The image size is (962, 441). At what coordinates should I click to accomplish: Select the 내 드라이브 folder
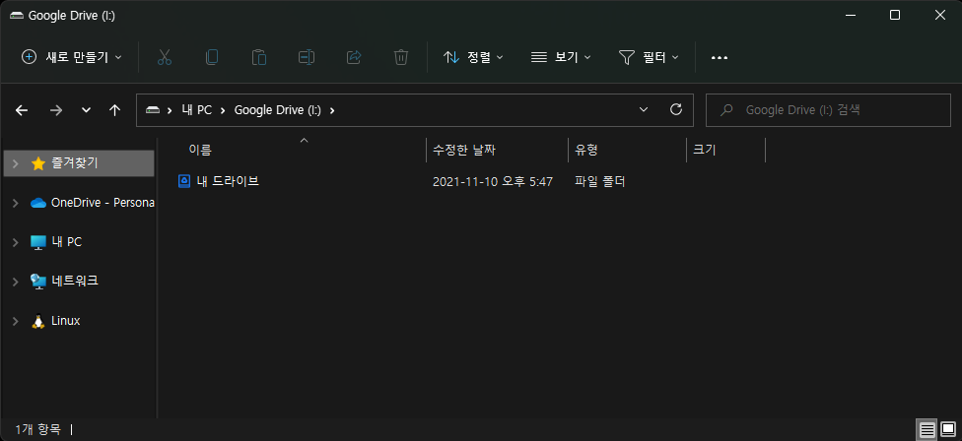click(x=228, y=181)
